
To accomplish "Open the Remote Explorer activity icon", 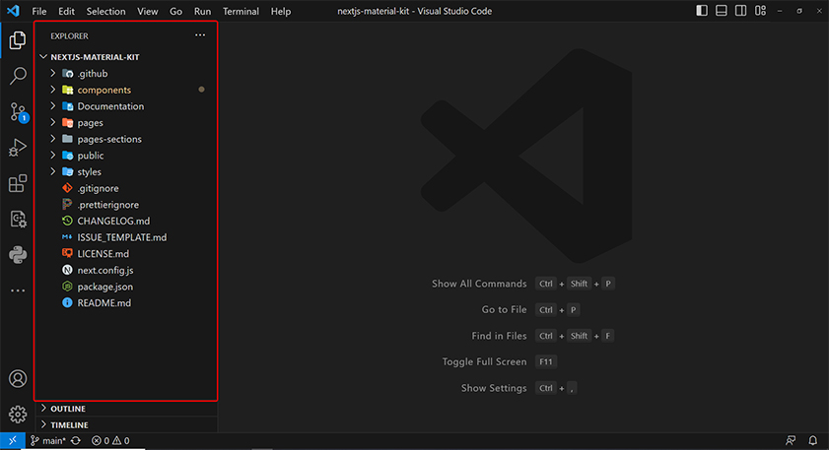I will (18, 219).
